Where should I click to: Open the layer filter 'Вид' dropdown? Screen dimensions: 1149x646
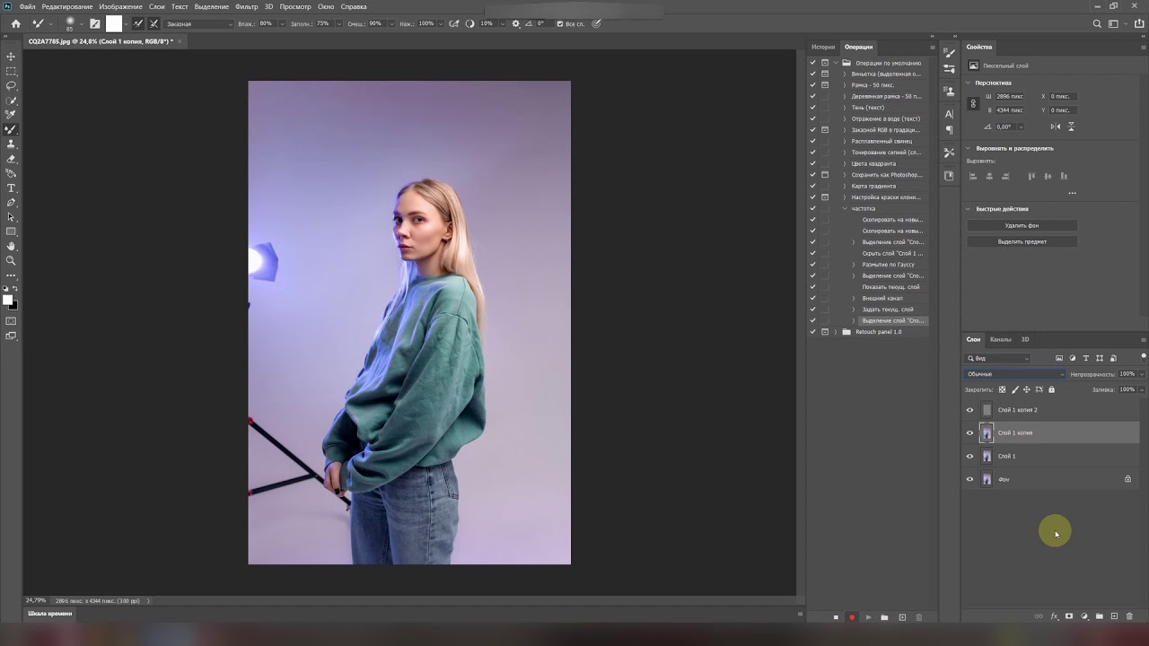click(998, 359)
